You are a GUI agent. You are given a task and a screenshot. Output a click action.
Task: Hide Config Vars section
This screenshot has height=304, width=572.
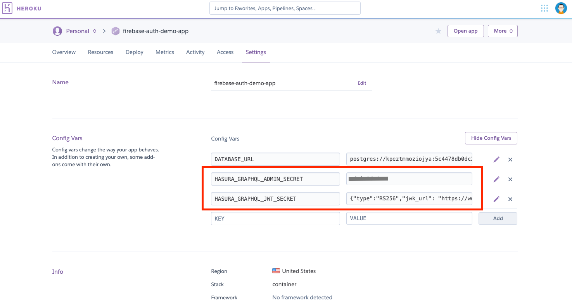click(x=491, y=138)
